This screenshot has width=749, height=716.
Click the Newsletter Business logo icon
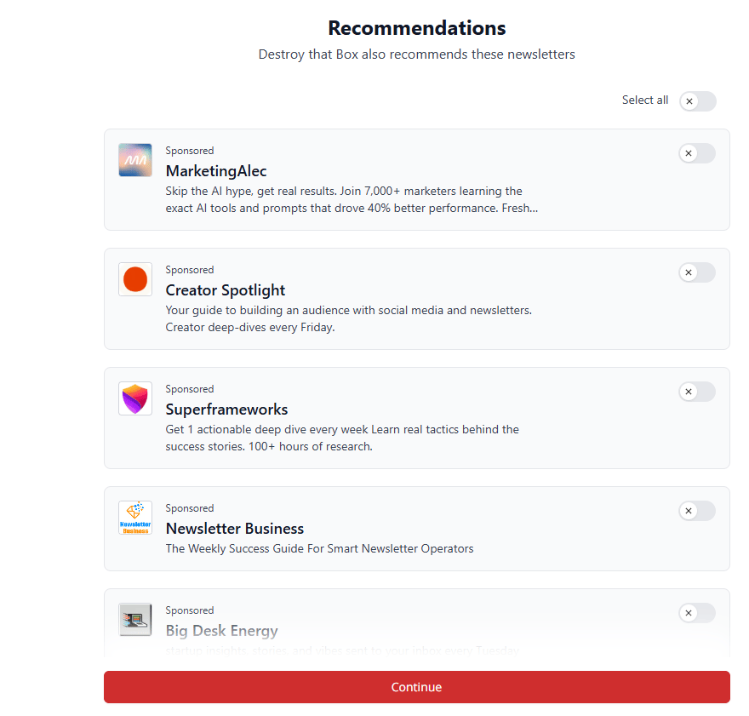tap(135, 518)
